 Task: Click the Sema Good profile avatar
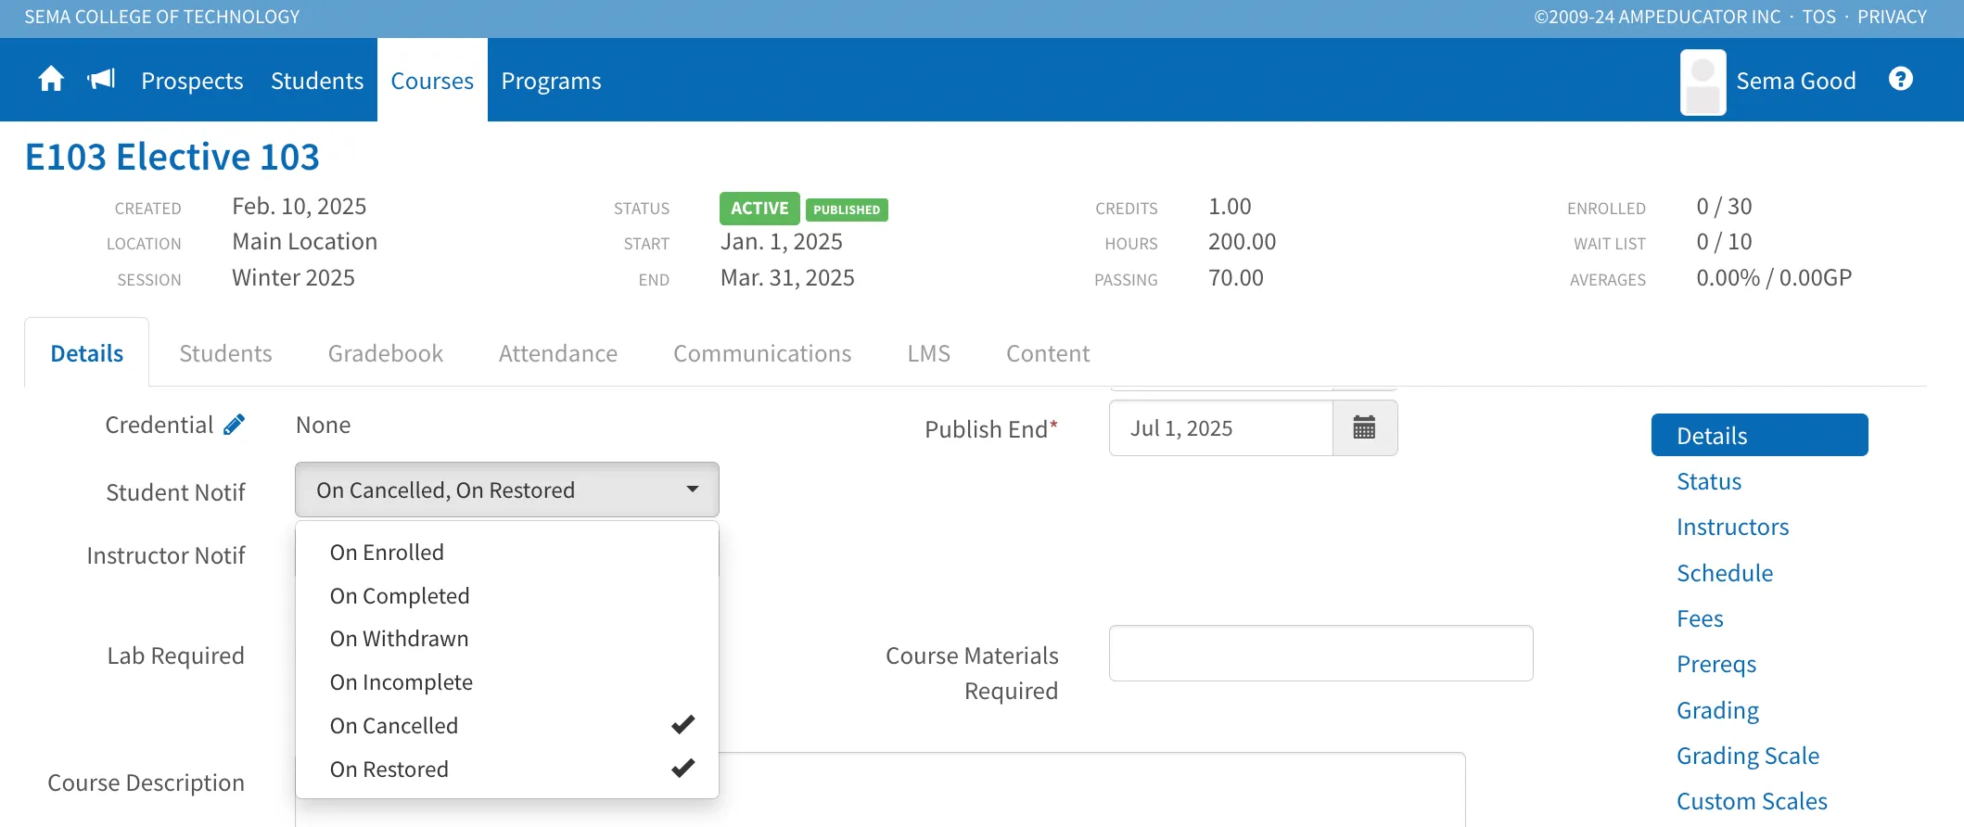click(1703, 82)
